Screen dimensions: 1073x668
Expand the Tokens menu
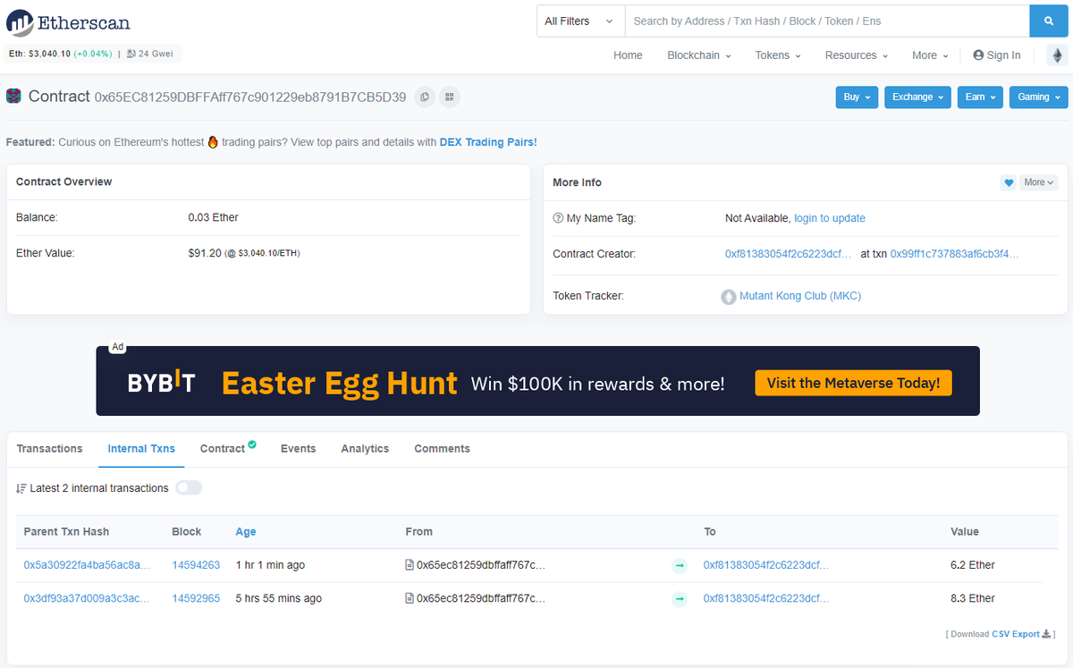click(x=778, y=55)
